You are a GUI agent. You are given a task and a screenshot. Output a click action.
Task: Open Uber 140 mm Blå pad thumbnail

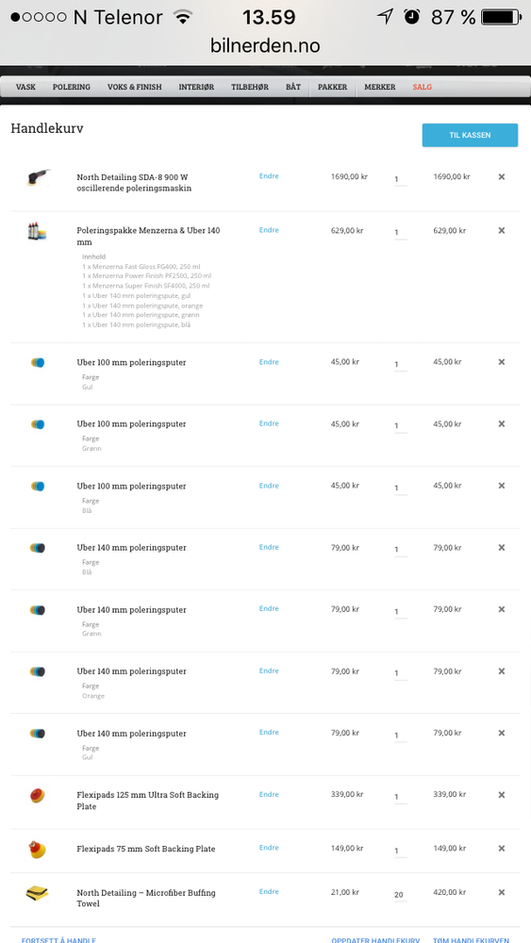tap(38, 548)
